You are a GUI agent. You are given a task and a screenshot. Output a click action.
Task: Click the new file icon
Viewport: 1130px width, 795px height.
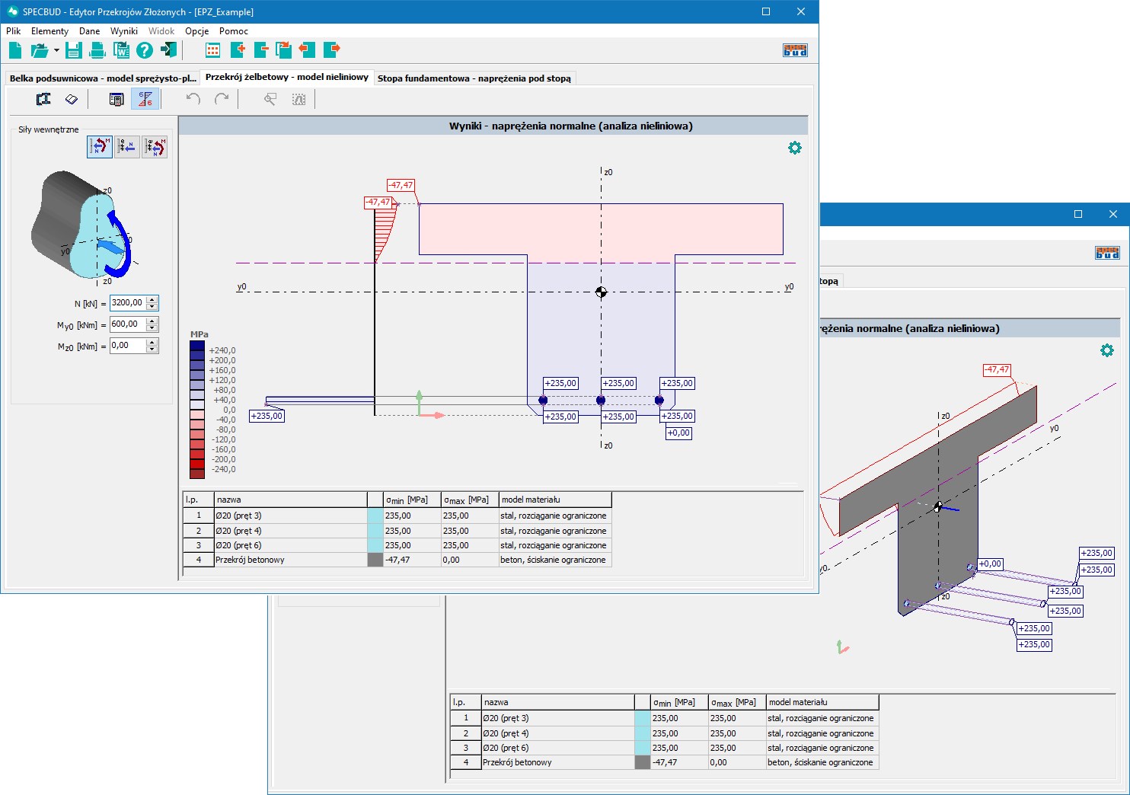15,50
